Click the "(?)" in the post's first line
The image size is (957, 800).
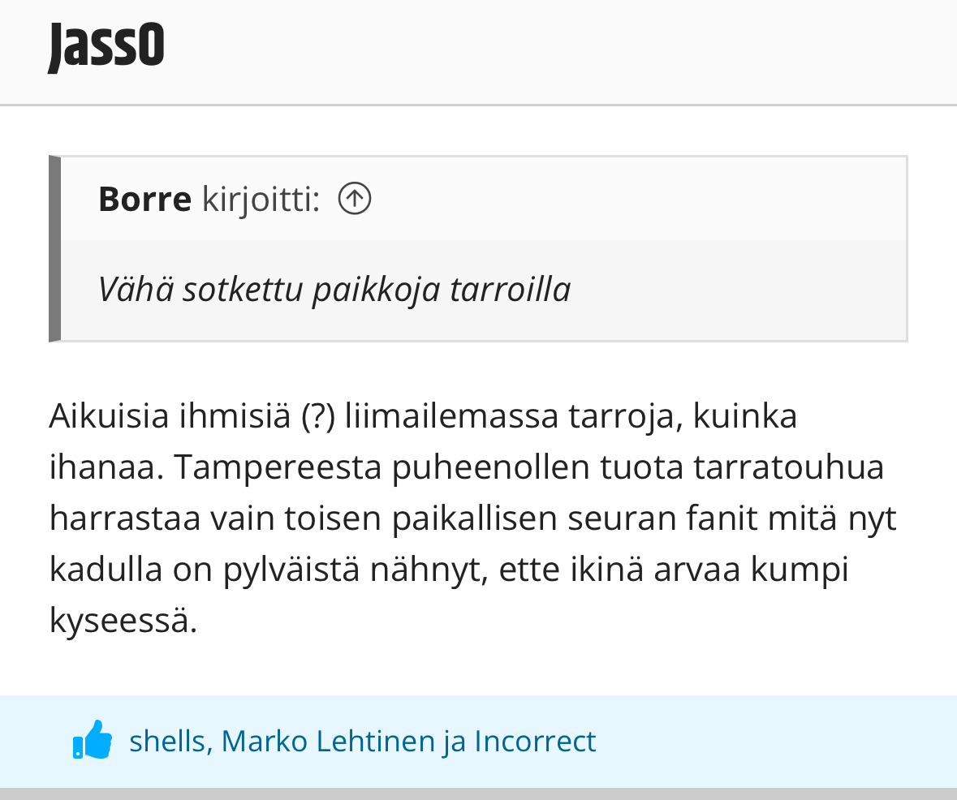(318, 415)
